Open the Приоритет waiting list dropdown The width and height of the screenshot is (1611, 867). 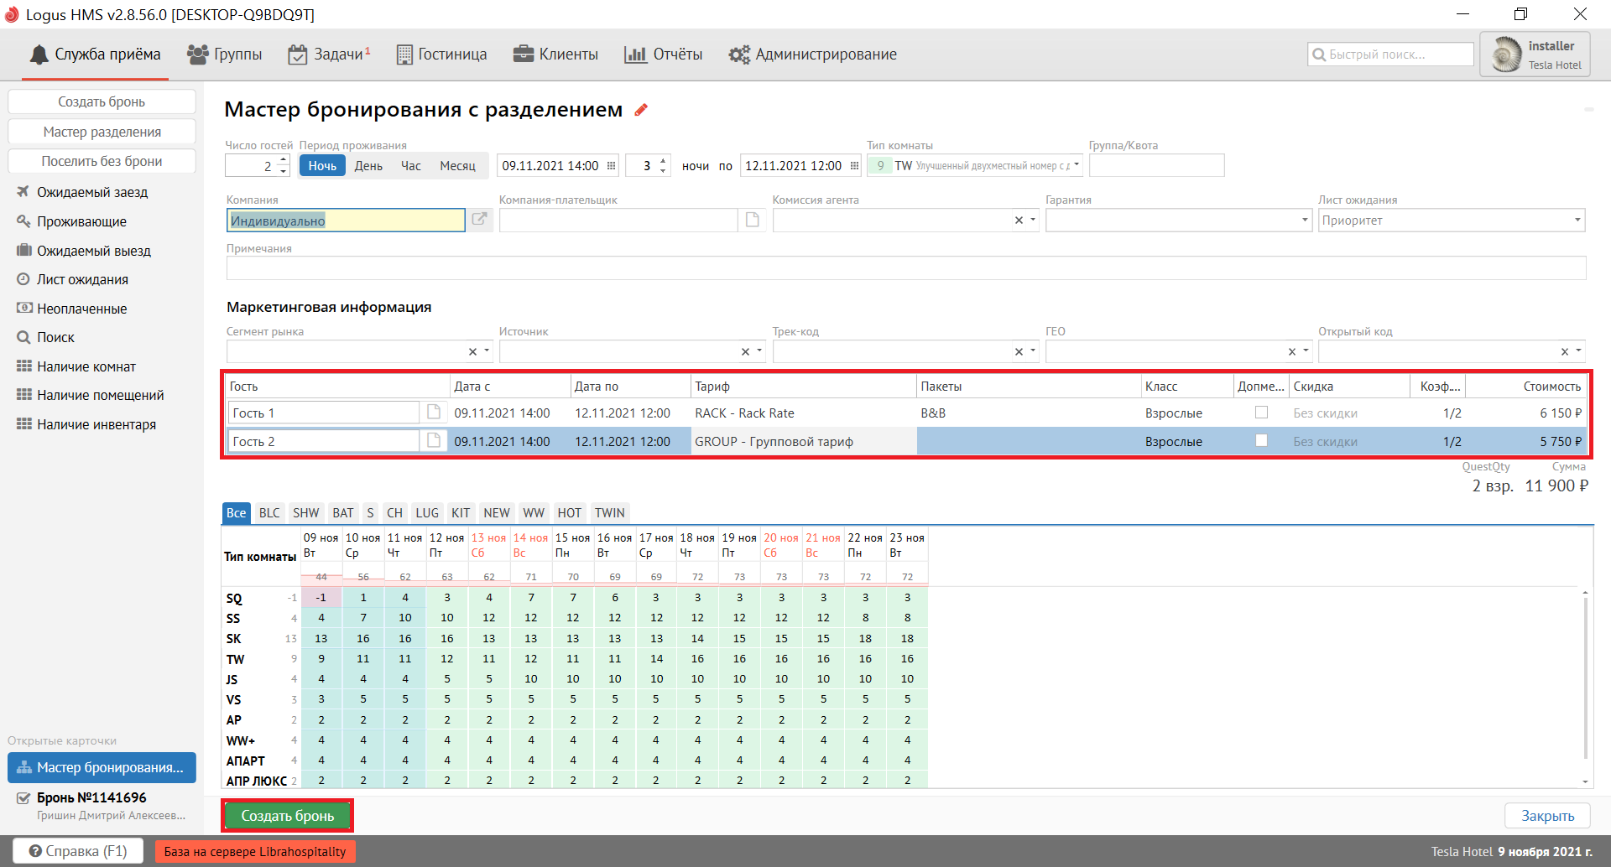pos(1577,221)
